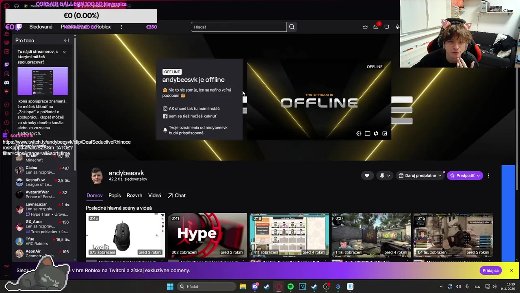Screen dimensions: 520x293
Task: Dismiss the Roblox promo banner
Action: click(x=511, y=271)
